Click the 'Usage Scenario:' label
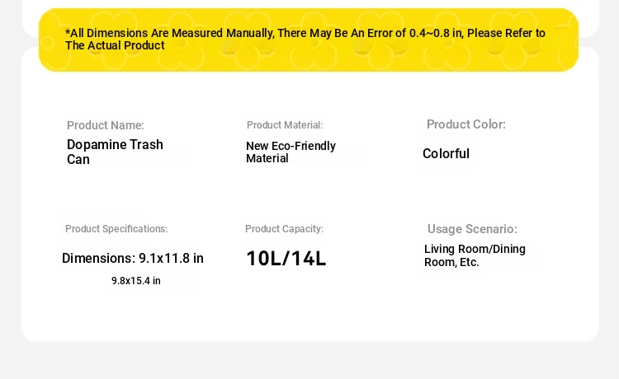 coord(472,229)
